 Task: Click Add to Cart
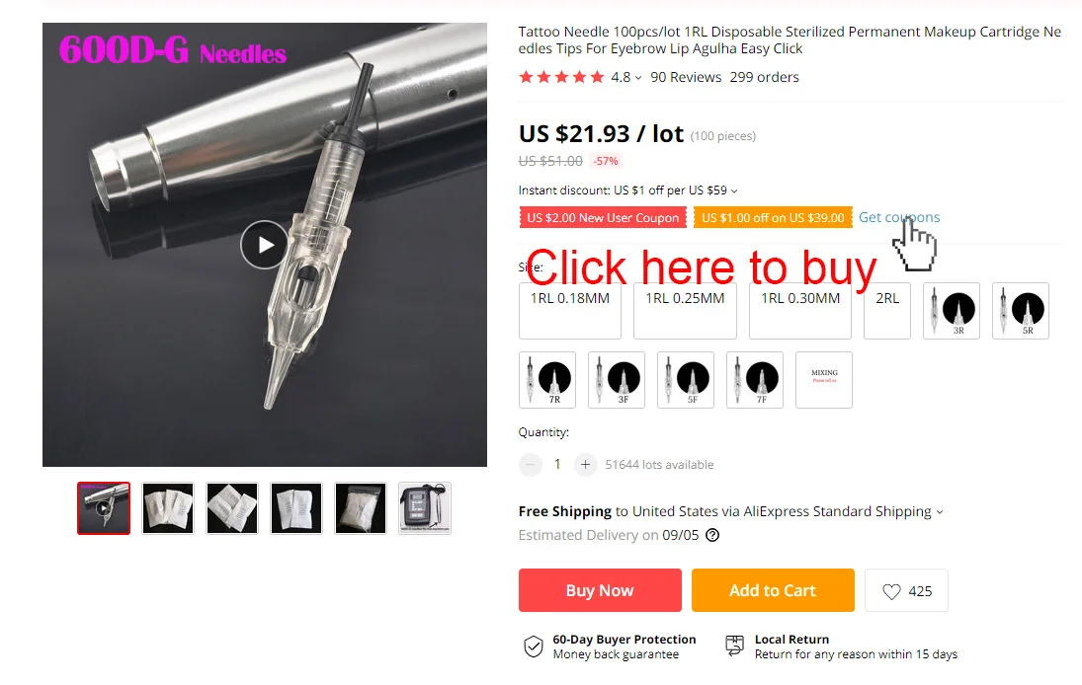coord(773,590)
